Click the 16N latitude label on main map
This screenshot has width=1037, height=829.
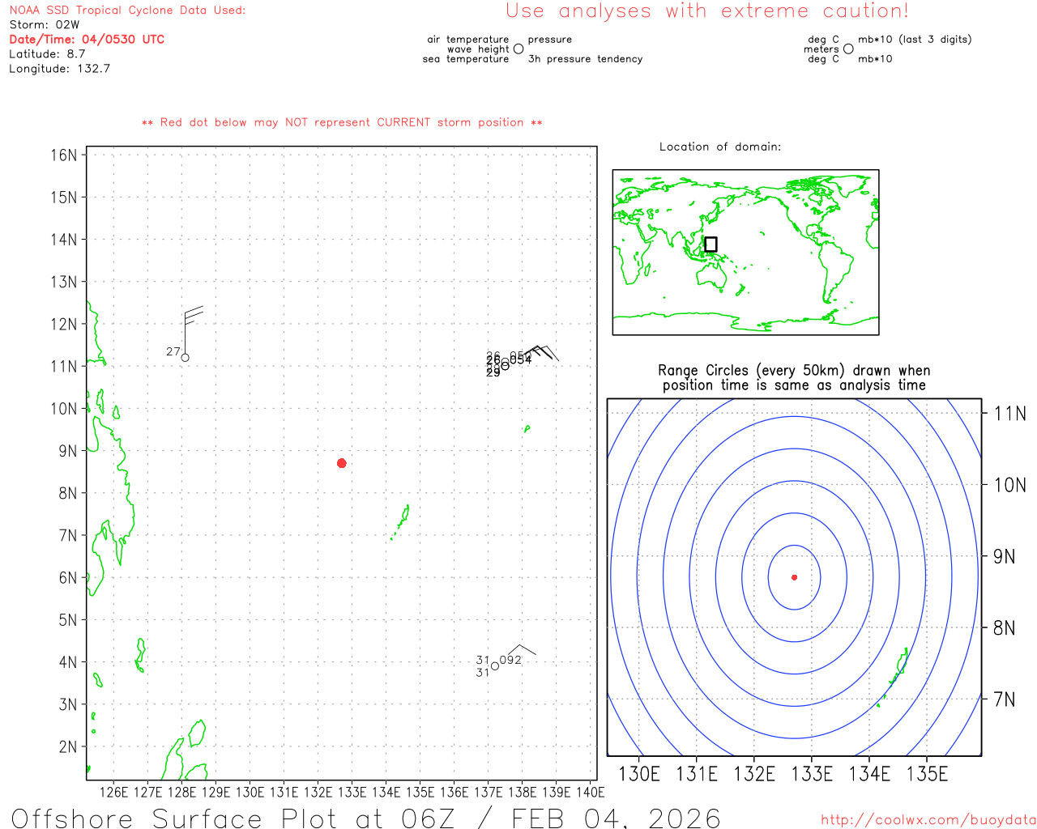(64, 155)
